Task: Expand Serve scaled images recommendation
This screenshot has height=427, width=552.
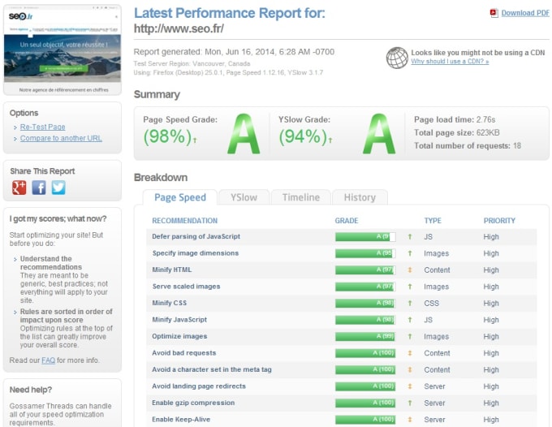Action: tap(186, 287)
